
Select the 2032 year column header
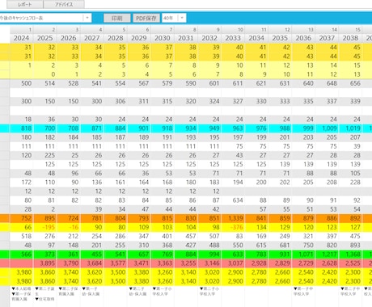[209, 38]
